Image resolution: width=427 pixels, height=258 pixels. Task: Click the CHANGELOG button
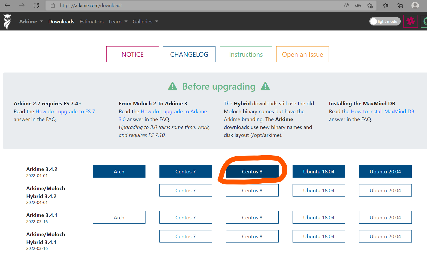pos(189,54)
